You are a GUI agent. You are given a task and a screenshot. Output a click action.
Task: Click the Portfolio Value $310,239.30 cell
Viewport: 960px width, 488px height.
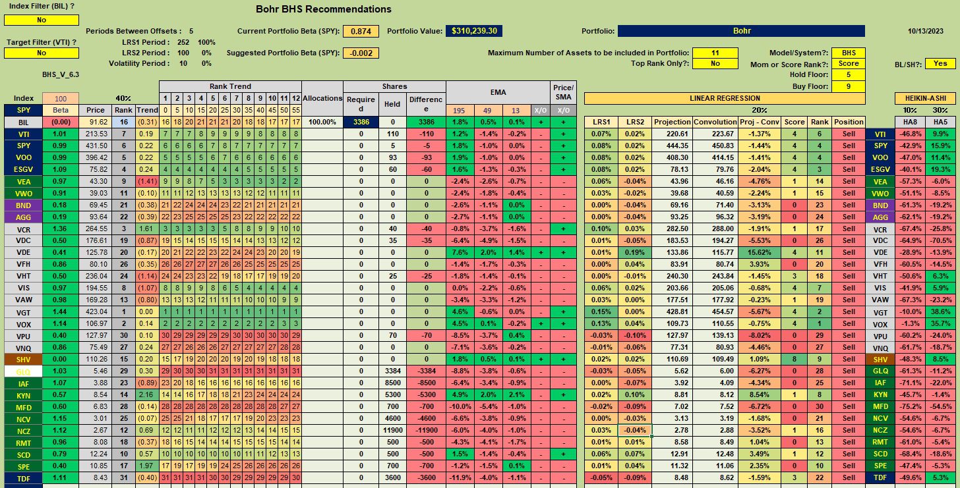click(475, 31)
